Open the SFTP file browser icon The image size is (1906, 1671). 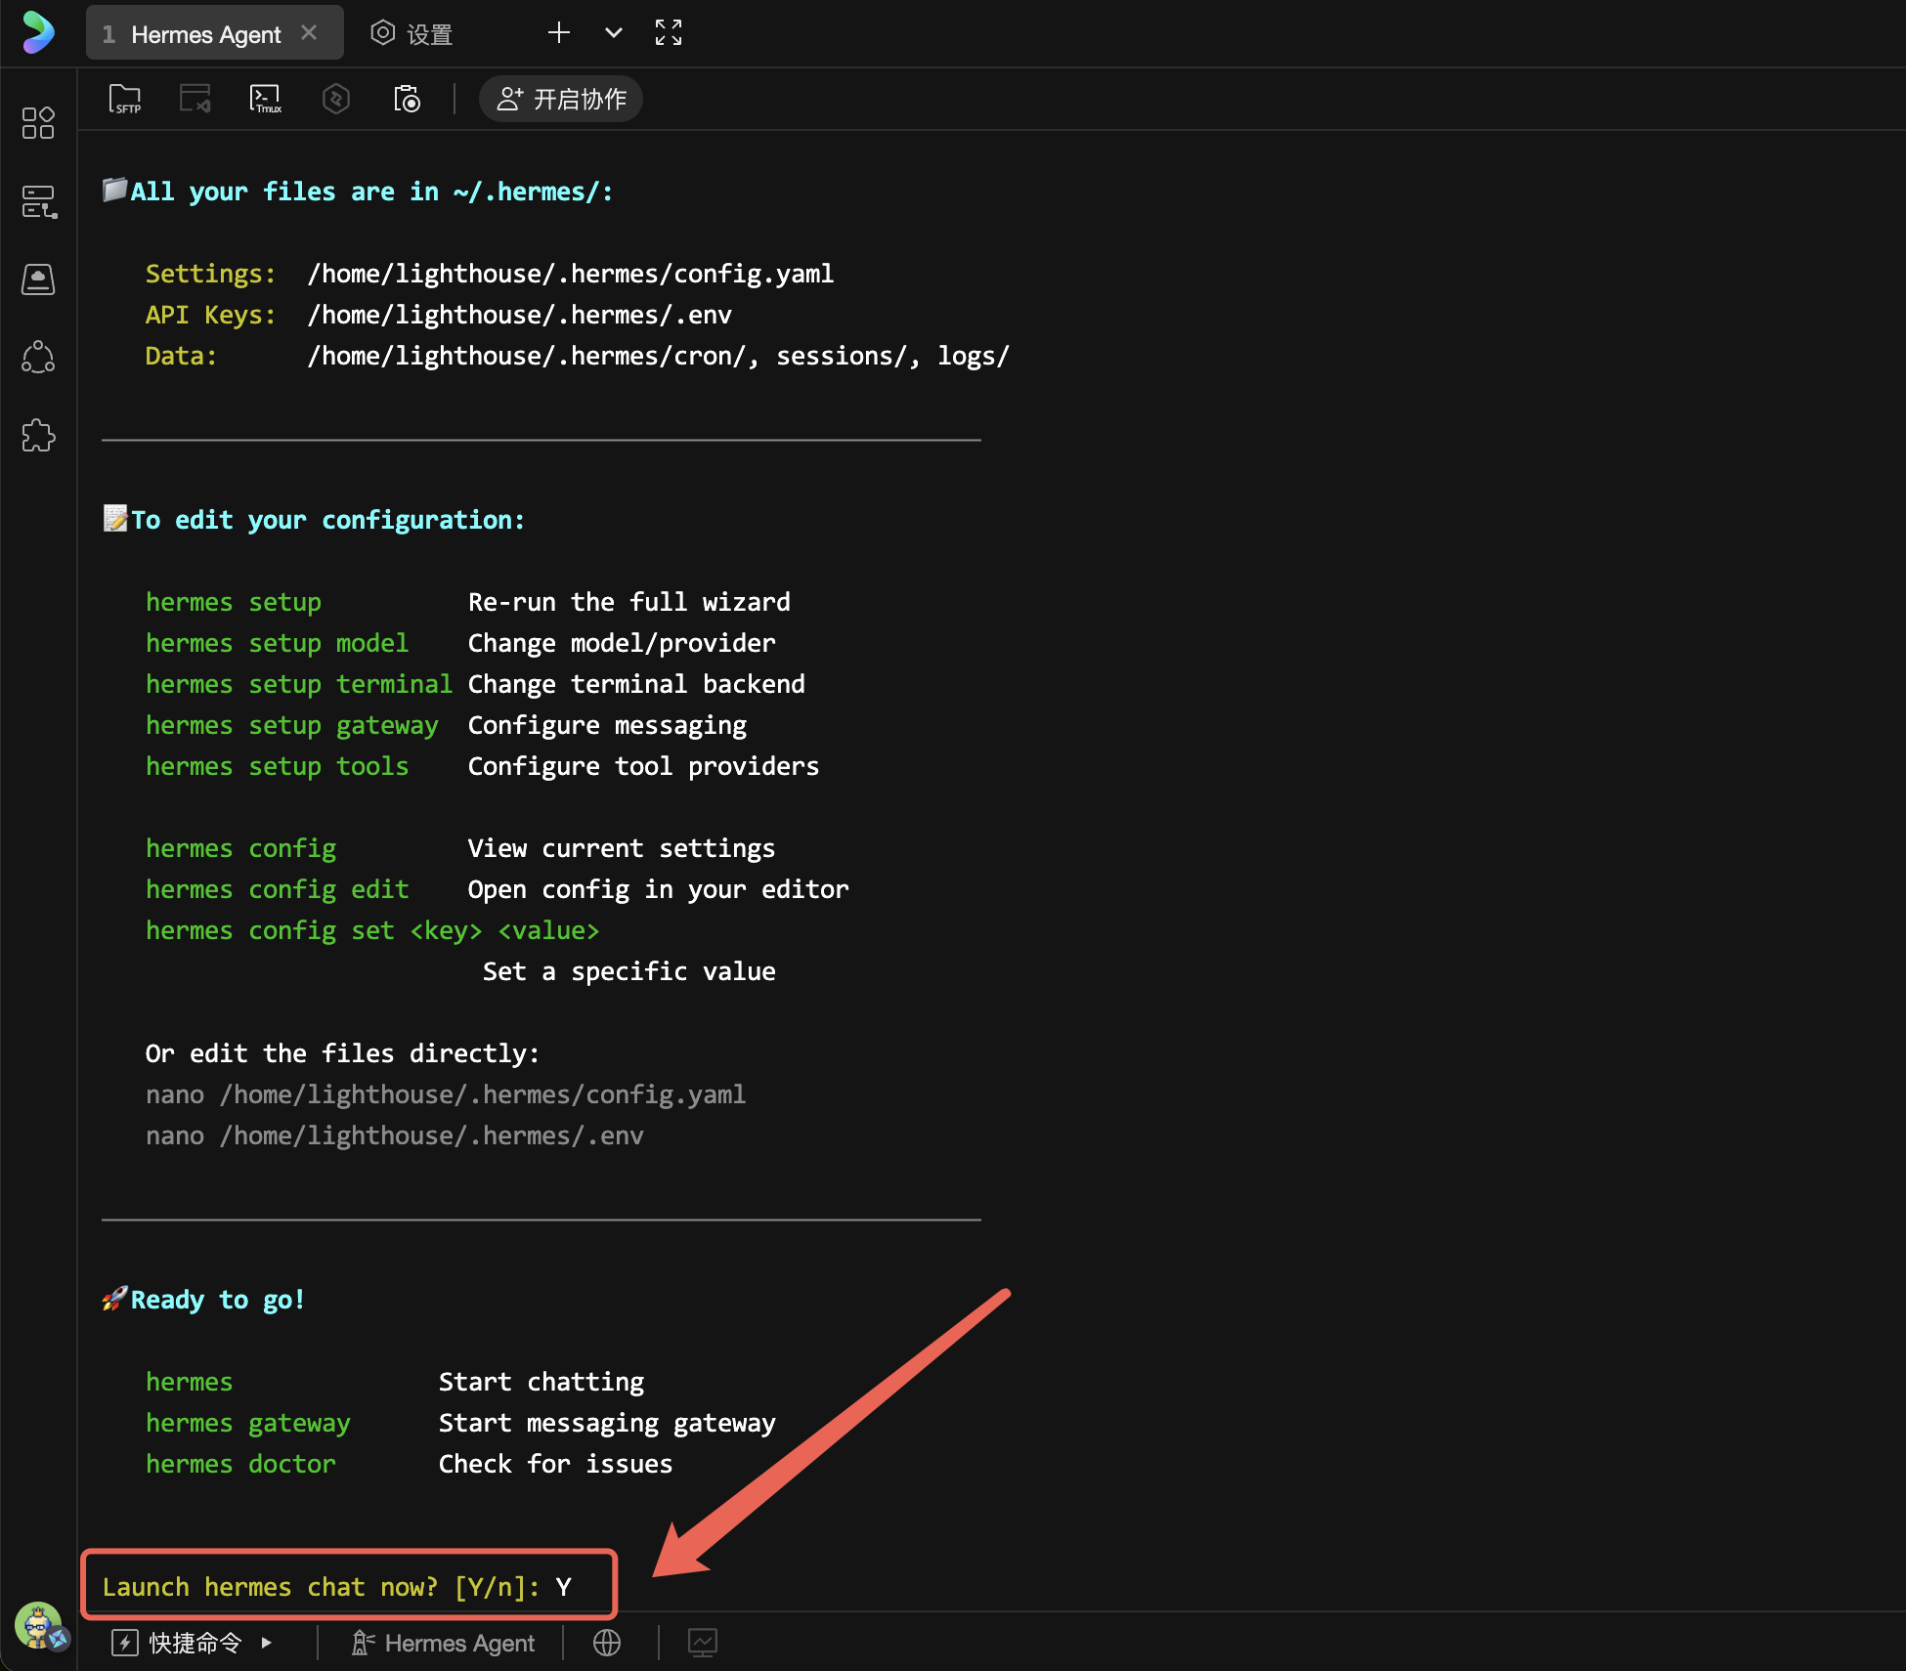pyautogui.click(x=125, y=99)
